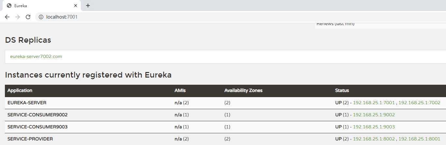Screen dimensions: 446x145
Task: Click the Status column header
Action: (342, 91)
